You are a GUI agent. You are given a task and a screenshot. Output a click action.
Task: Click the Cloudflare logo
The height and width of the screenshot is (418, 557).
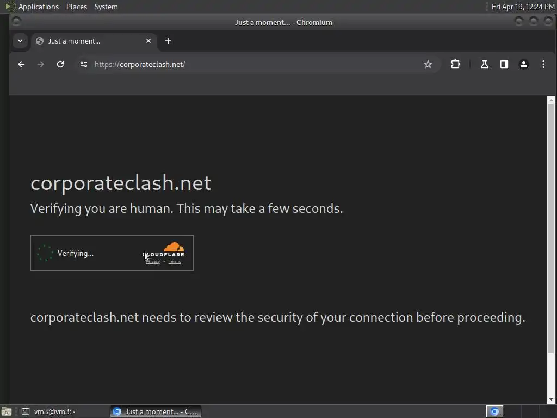(x=164, y=249)
